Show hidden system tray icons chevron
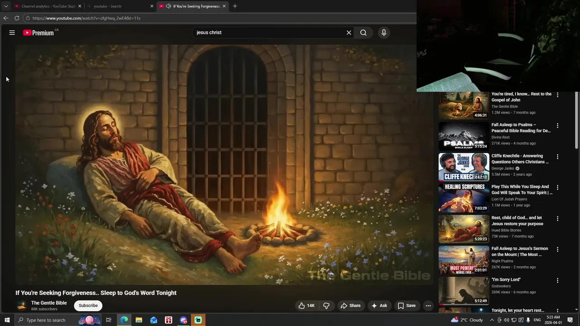Viewport: 580px width, 326px height. 492,320
